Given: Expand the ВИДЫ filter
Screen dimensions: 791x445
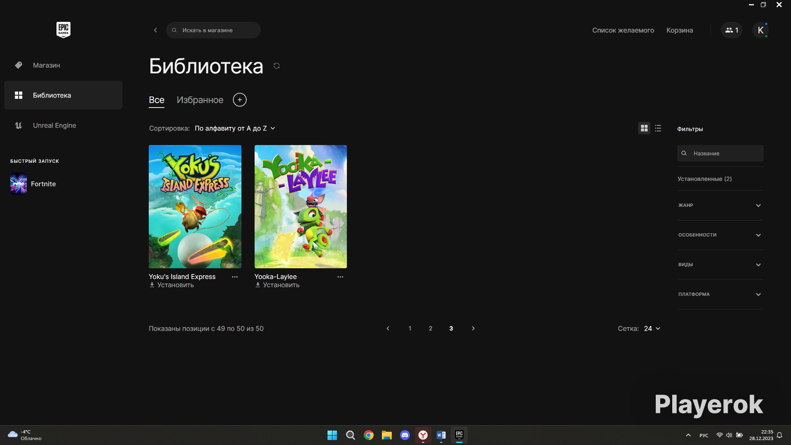Looking at the screenshot, I should pyautogui.click(x=720, y=265).
